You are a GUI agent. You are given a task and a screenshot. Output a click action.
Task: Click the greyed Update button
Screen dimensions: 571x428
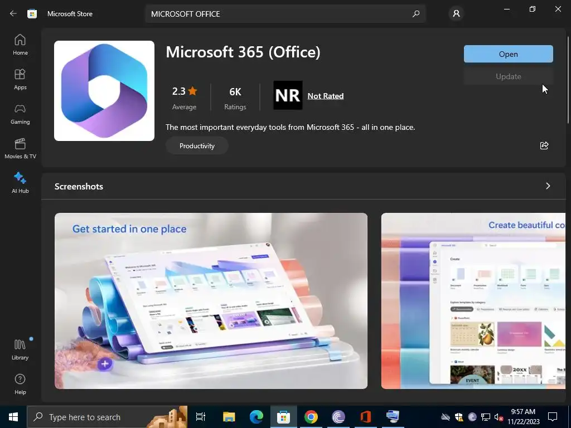click(x=509, y=76)
